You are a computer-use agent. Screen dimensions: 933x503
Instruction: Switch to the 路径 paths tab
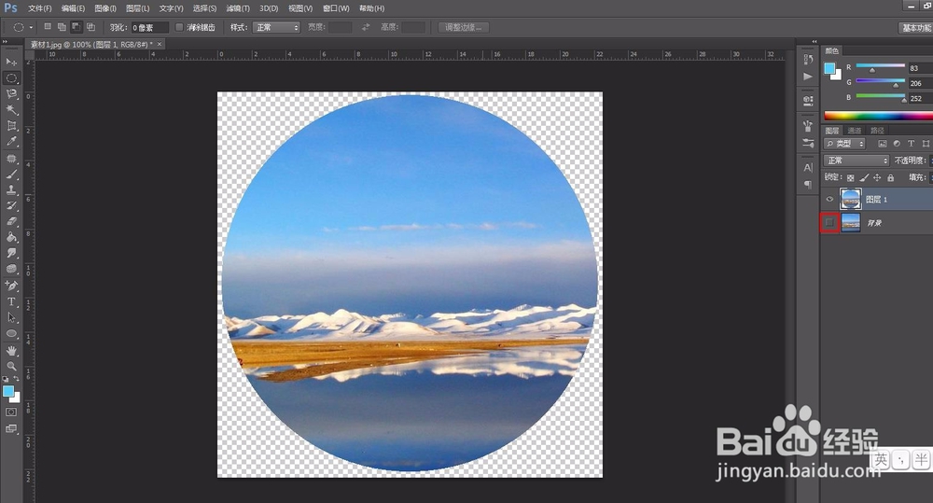tap(877, 131)
